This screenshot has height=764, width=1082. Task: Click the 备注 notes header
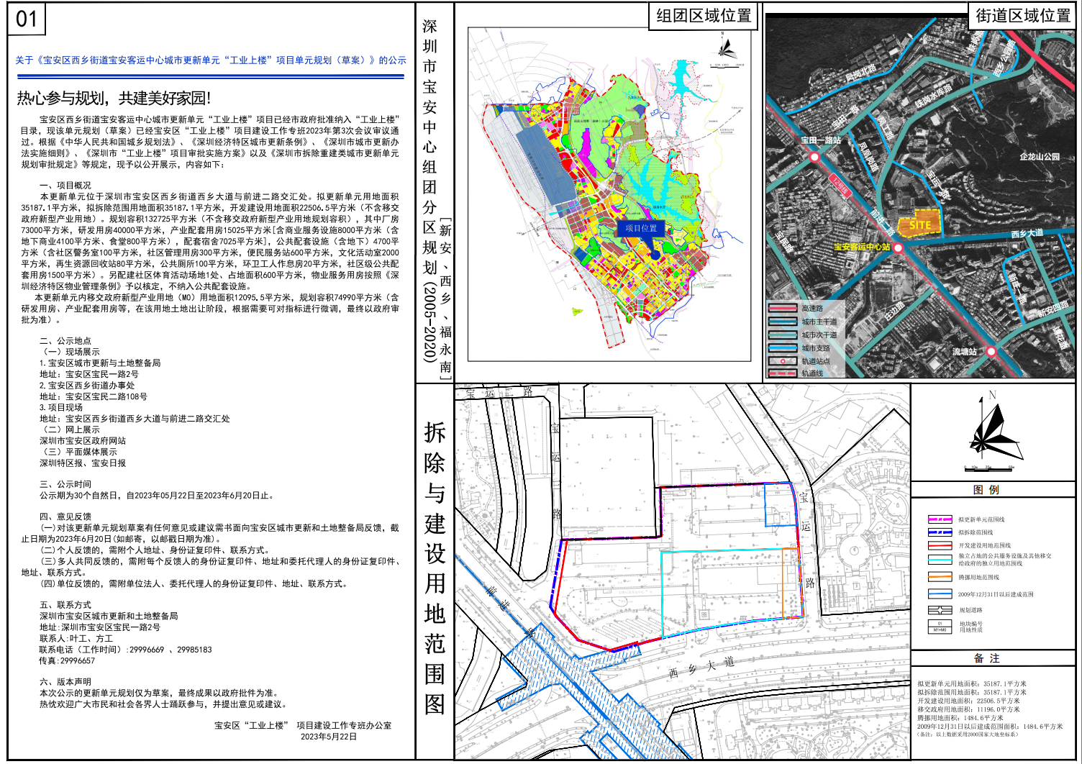pos(986,658)
